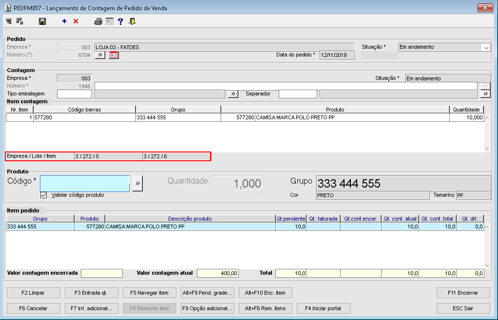Save the record with the floppy disk icon

pos(42,21)
